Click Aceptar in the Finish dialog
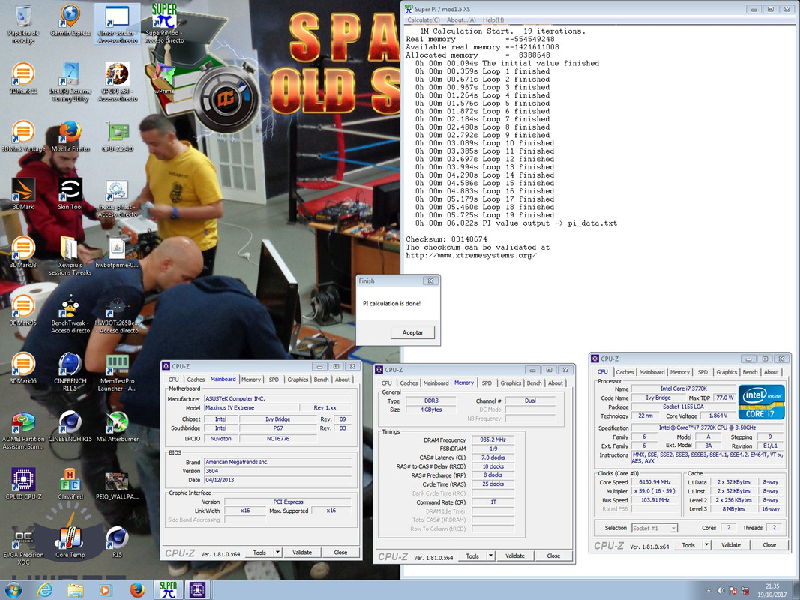This screenshot has width=800, height=600. (413, 332)
